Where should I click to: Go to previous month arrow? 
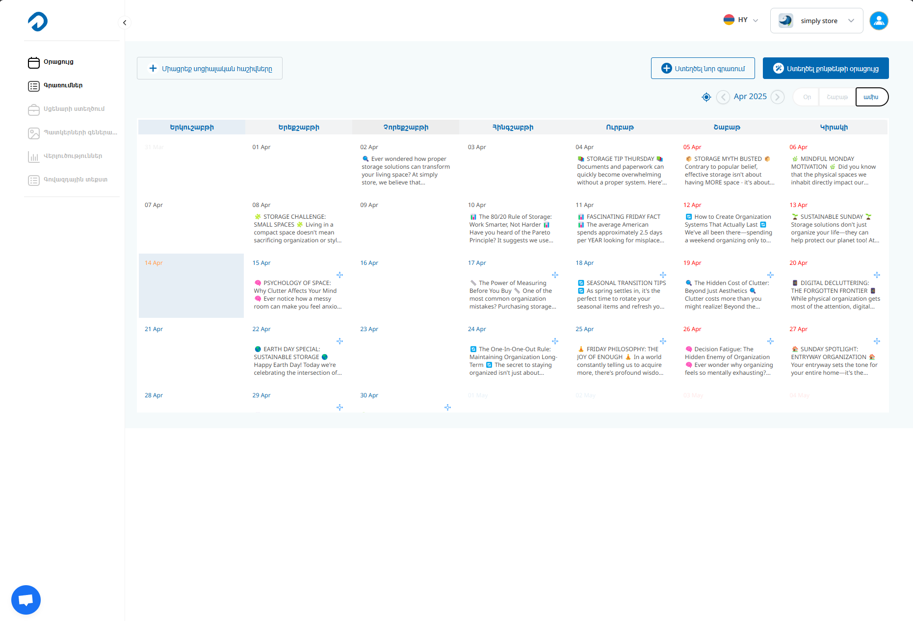point(723,97)
